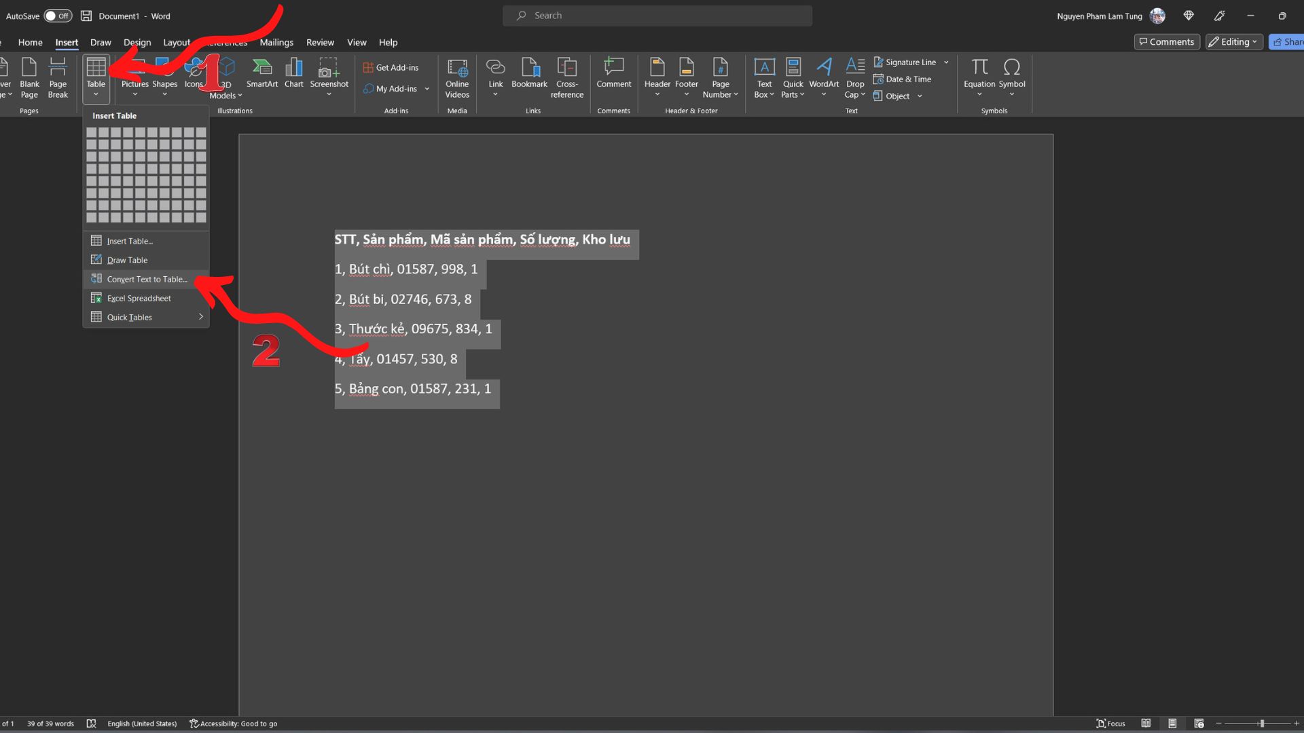
Task: Click the text line "3, Thước kẻ, 09675, 834, 1"
Action: coord(413,329)
